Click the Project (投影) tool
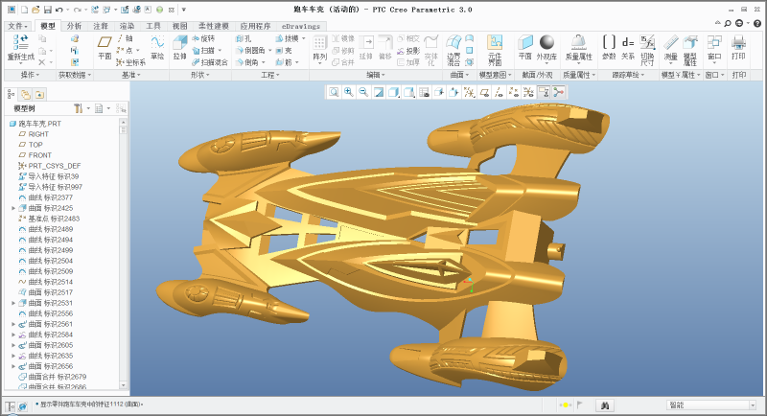 (x=408, y=51)
